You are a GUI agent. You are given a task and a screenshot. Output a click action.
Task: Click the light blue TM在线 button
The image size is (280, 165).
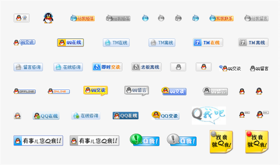point(116,42)
